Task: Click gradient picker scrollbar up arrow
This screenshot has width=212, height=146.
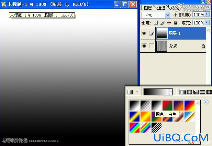Action: click(198, 103)
